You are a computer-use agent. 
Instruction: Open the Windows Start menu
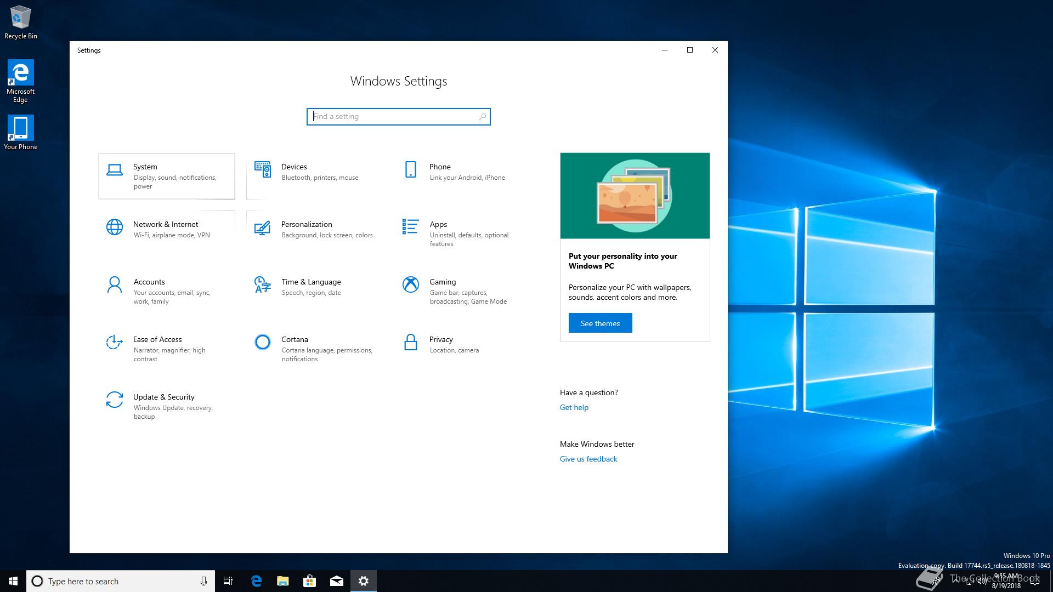[13, 581]
